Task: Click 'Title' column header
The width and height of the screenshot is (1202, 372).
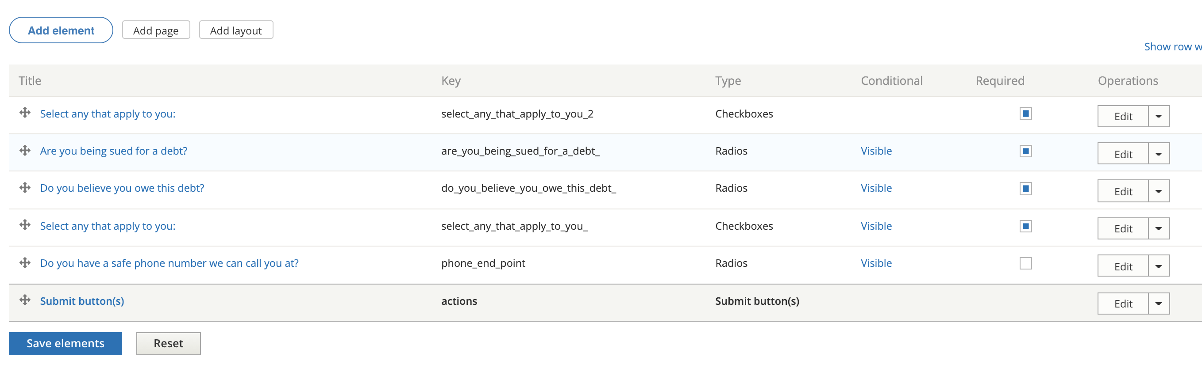Action: [x=30, y=80]
